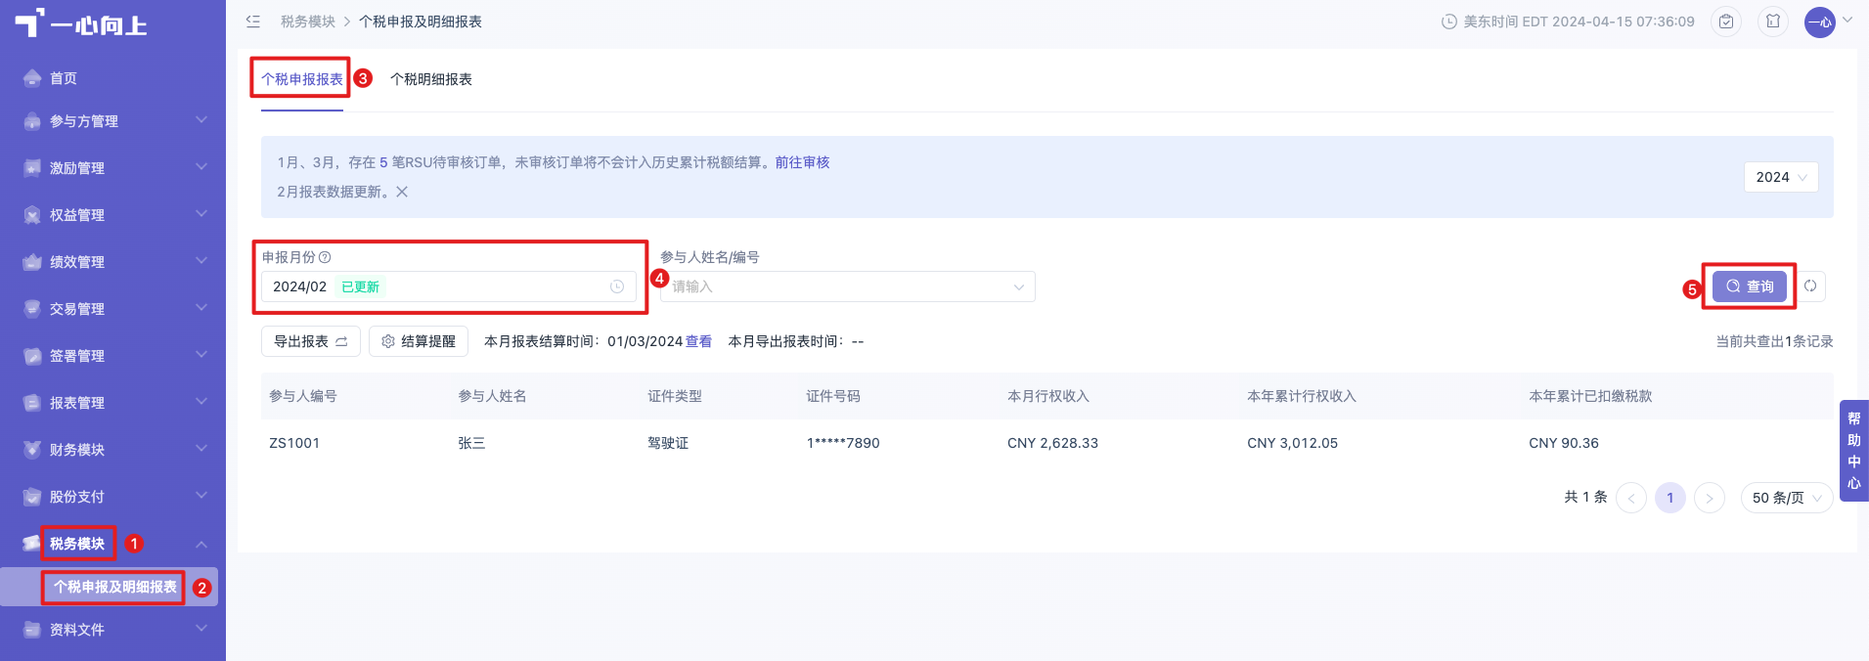
Task: Expand the 绩效管理 menu chevron
Action: pyautogui.click(x=201, y=261)
